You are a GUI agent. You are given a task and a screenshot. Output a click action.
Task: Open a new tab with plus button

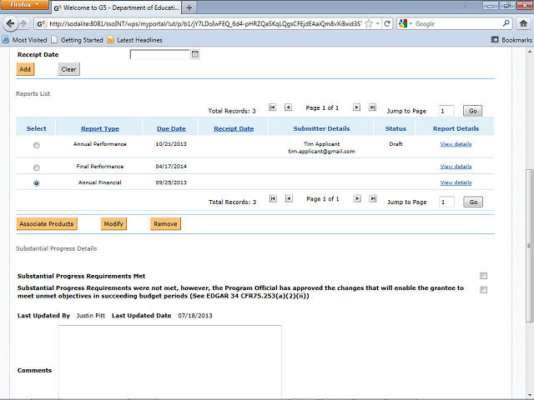tap(189, 7)
